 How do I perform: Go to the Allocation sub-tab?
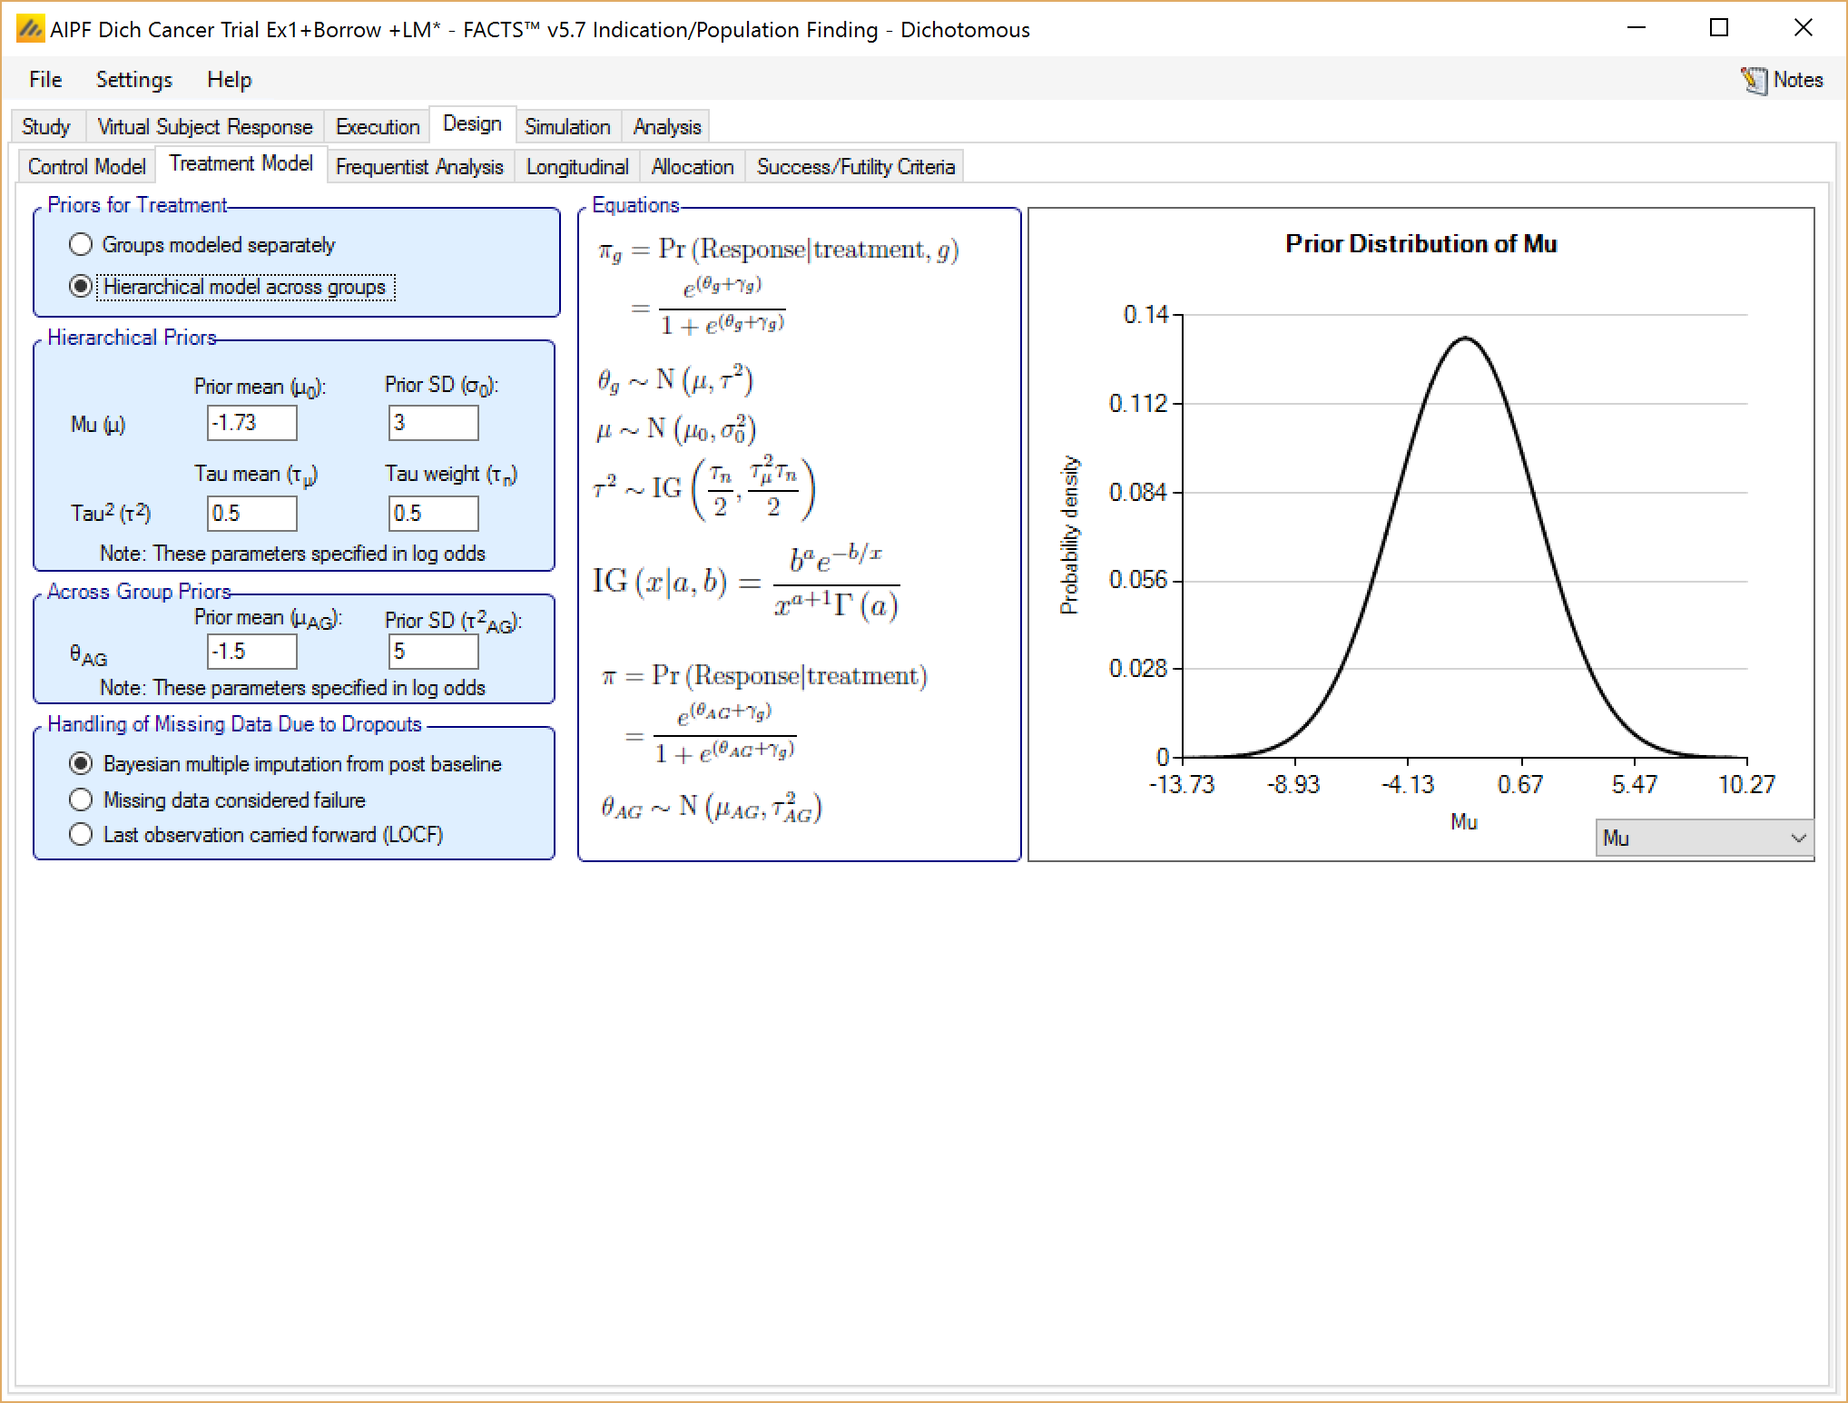[692, 167]
